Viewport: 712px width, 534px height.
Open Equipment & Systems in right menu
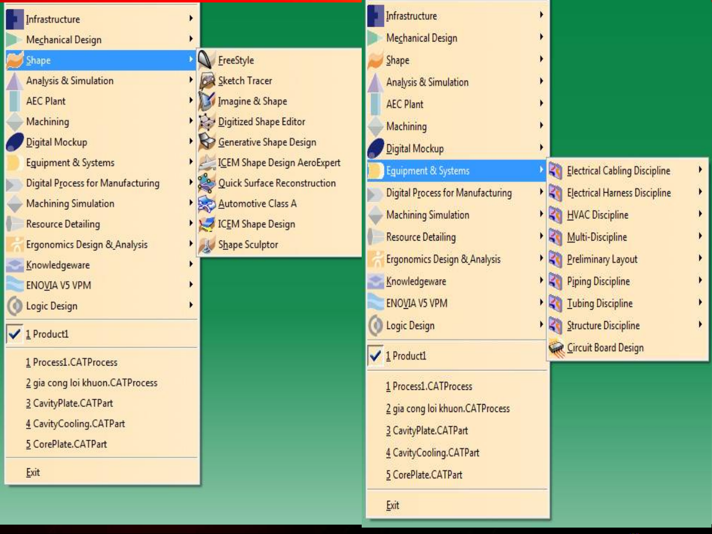(457, 171)
